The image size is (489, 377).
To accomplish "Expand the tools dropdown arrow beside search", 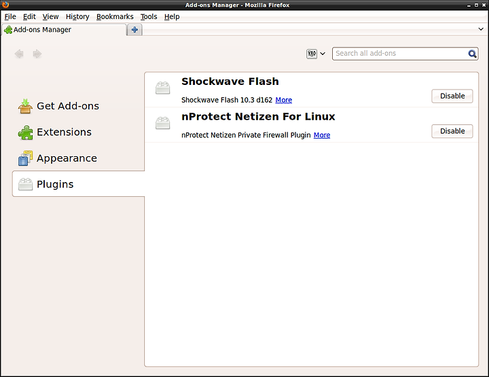I will pos(323,54).
